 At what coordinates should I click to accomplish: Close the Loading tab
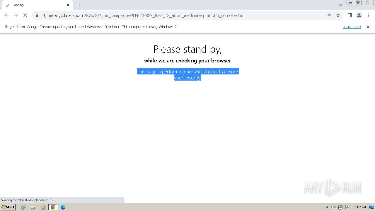tap(68, 5)
